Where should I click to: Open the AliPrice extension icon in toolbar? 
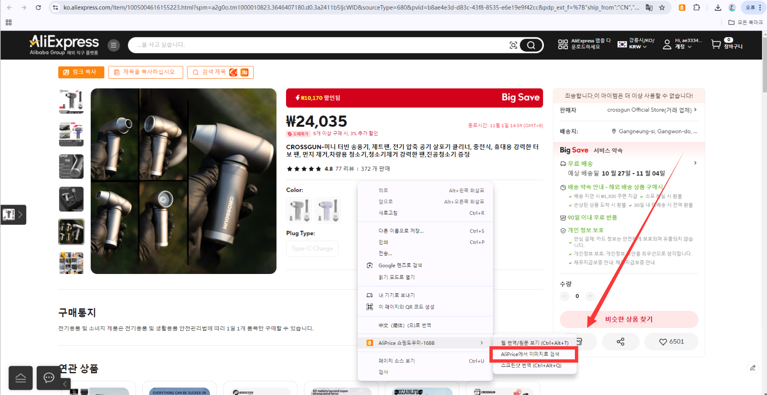click(x=682, y=8)
